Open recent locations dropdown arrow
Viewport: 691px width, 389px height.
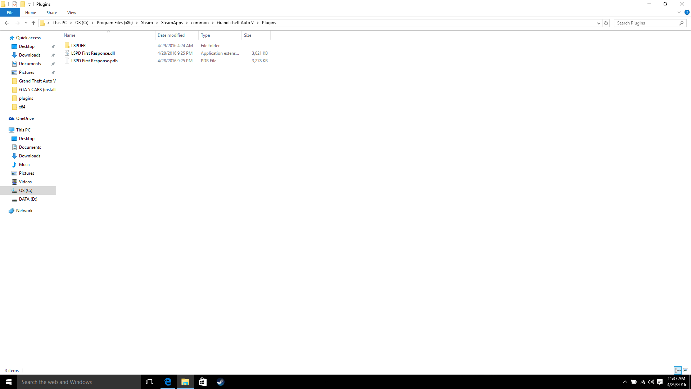pos(26,23)
